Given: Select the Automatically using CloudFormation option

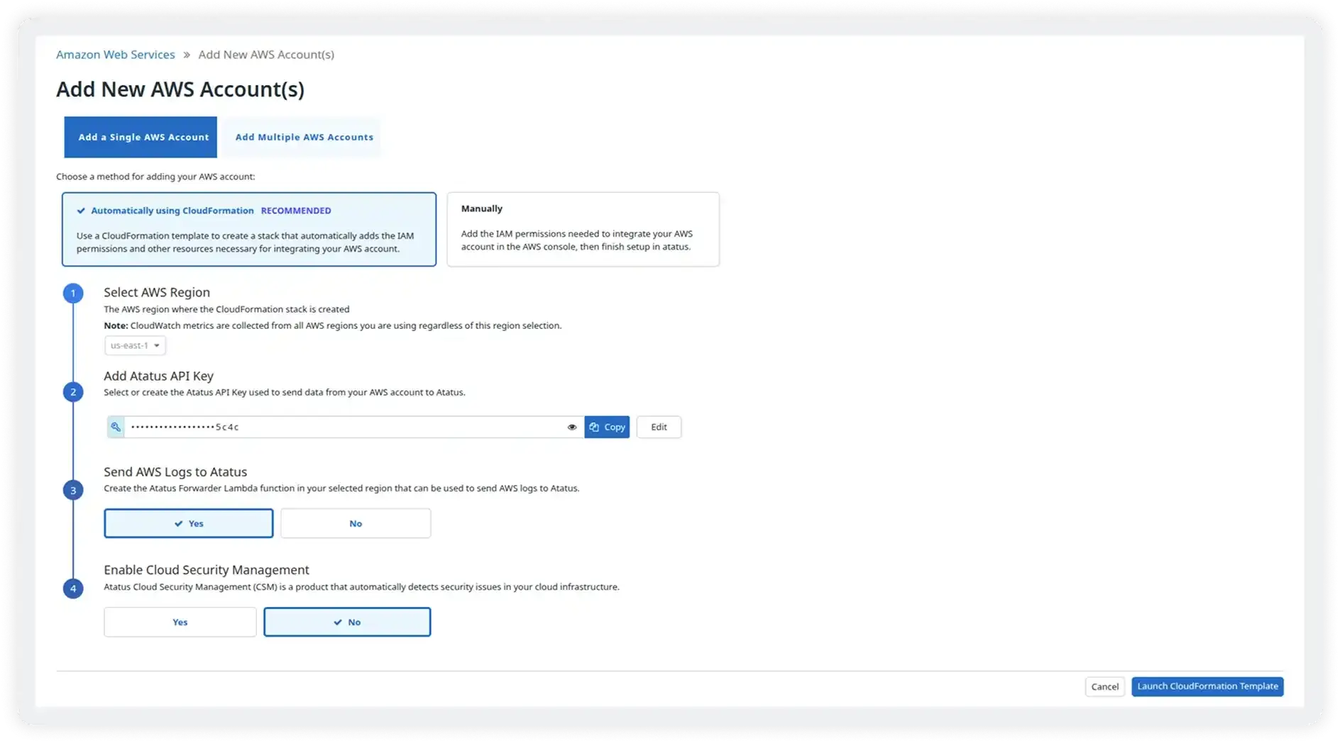Looking at the screenshot, I should click(x=248, y=228).
